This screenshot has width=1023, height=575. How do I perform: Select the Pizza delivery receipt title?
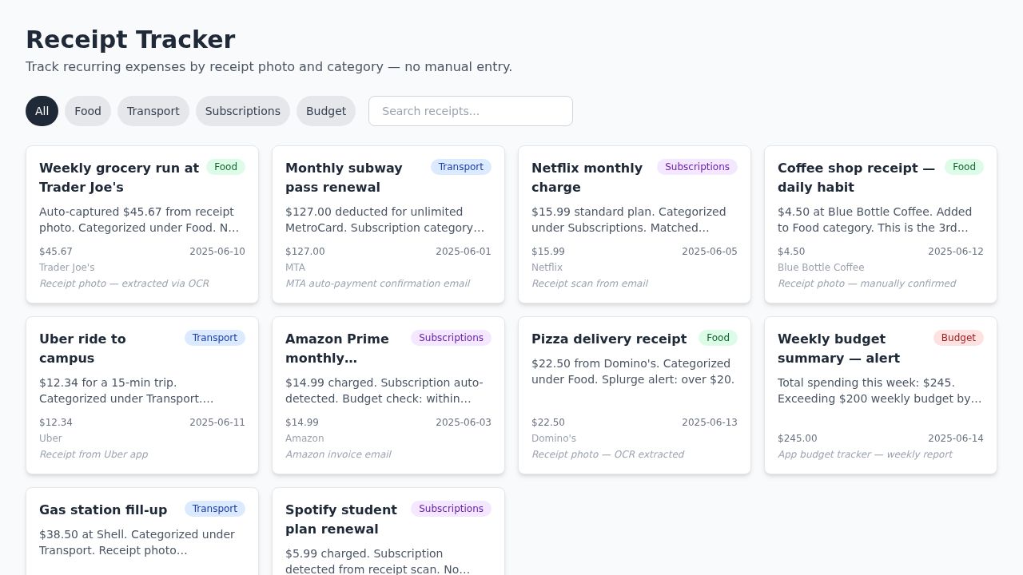coord(609,339)
